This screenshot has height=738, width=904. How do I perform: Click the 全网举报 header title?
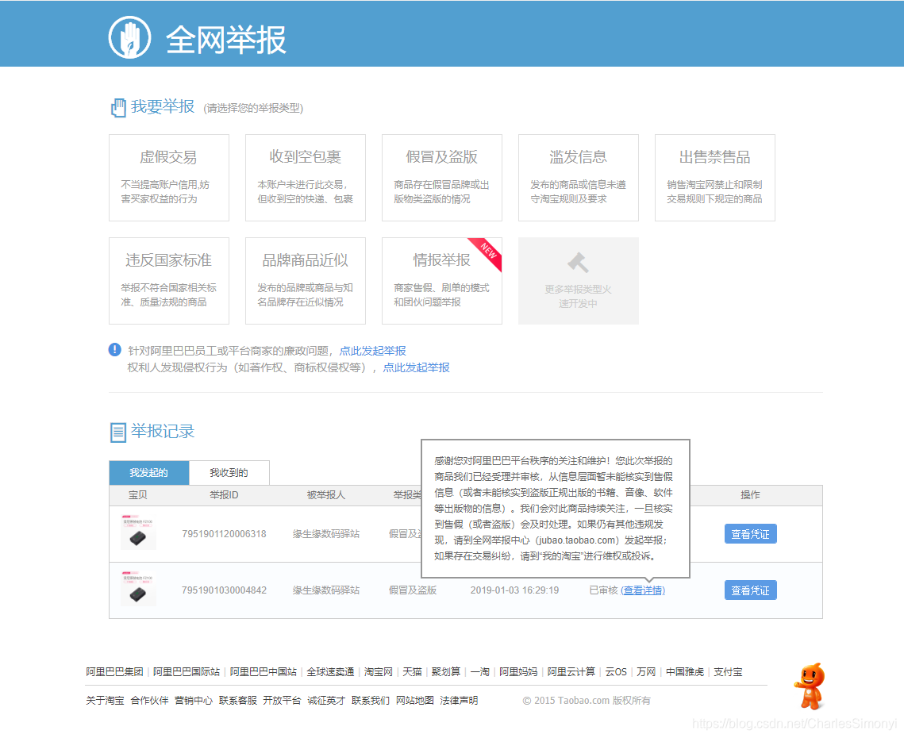pos(226,40)
